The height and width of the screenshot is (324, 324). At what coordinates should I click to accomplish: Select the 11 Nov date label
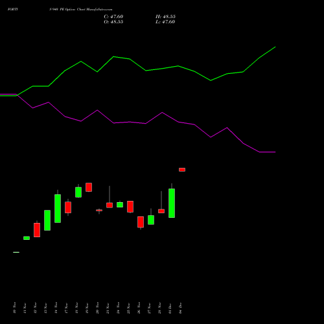[x=25, y=308]
